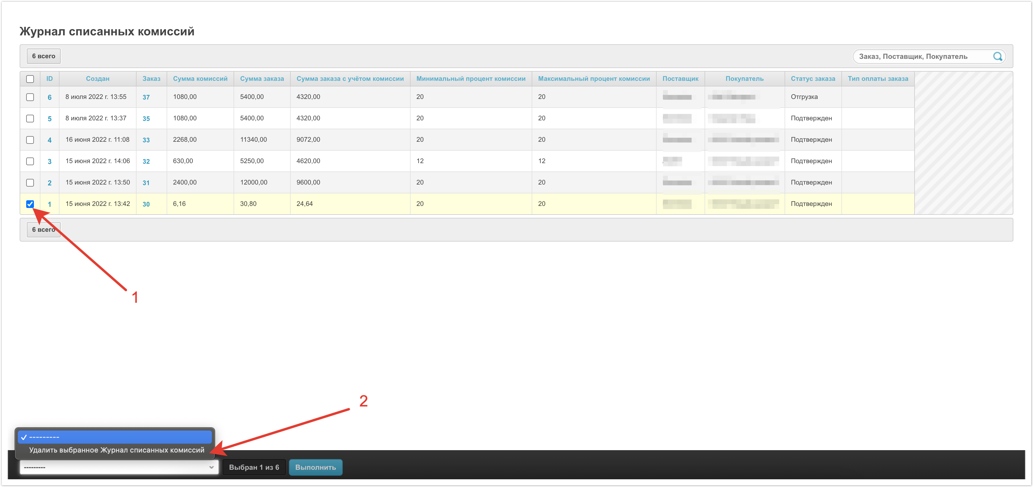Choose the blank dashes dropdown option

[x=114, y=437]
